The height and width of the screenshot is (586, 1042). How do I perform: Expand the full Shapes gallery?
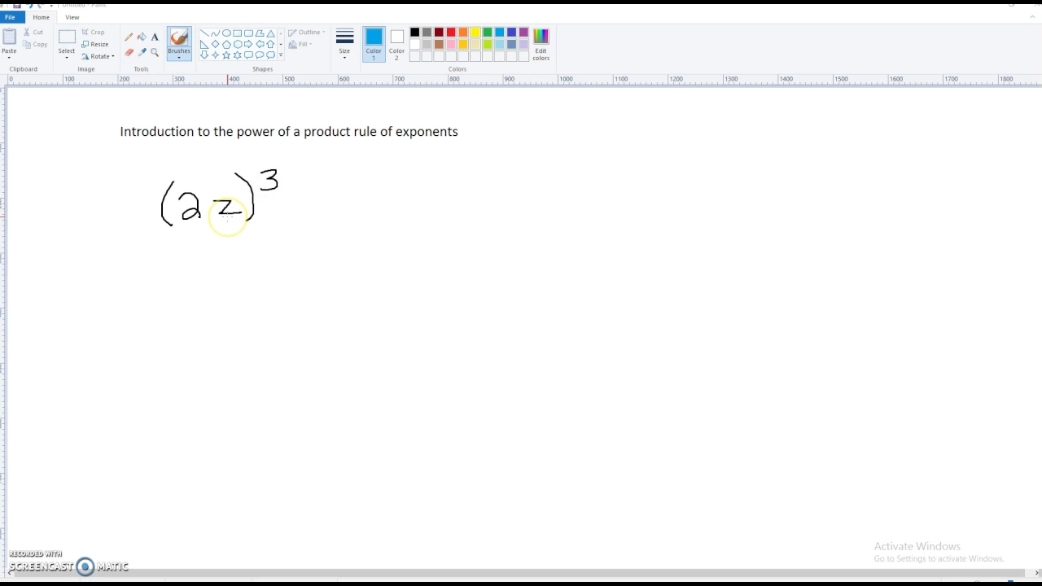coord(281,55)
